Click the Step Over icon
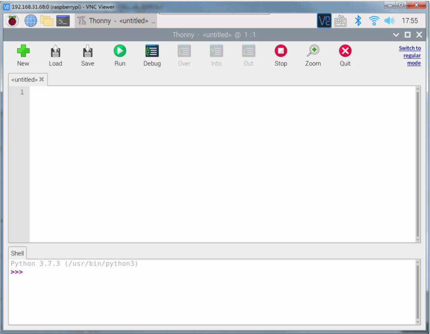Screen dimensions: 430x334 [x=184, y=51]
